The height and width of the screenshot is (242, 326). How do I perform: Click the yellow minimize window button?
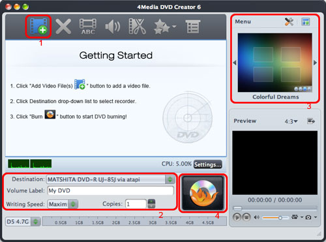click(17, 7)
